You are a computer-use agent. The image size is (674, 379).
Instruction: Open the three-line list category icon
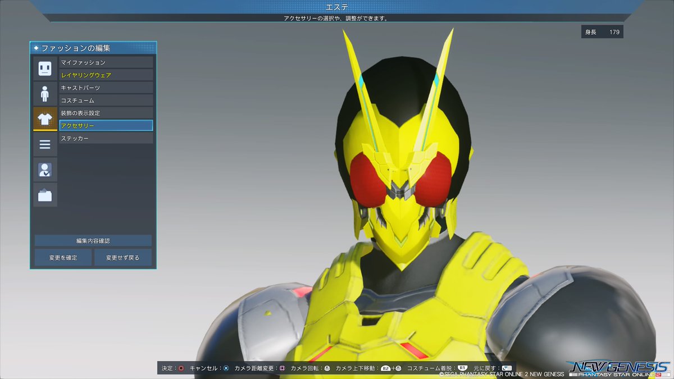[x=45, y=144]
